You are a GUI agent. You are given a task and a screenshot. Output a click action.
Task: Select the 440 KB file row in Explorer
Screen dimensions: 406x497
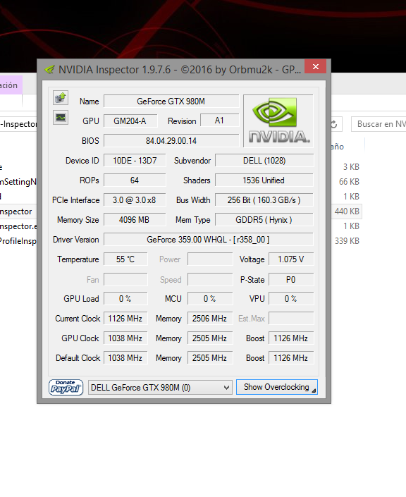pos(346,211)
